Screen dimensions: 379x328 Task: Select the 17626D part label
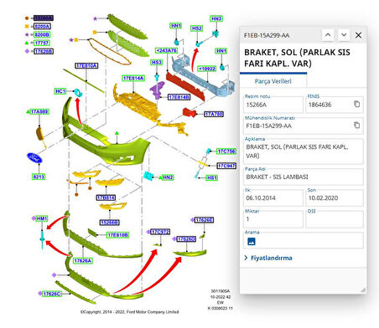pyautogui.click(x=186, y=239)
